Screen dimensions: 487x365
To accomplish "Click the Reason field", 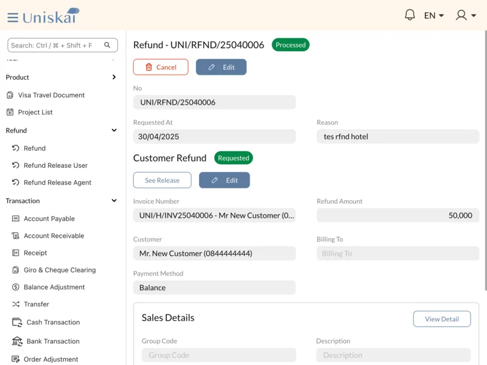I will tap(398, 136).
